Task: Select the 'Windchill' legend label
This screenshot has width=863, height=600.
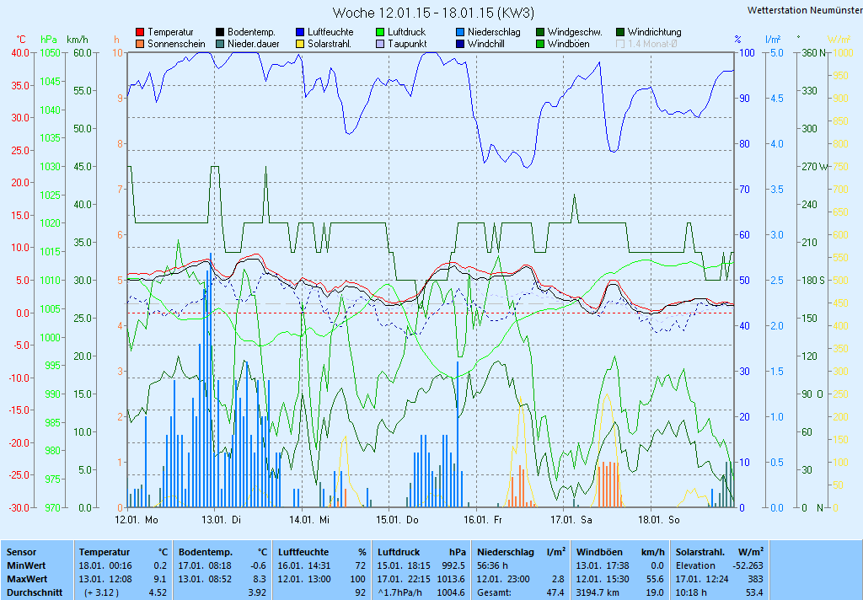Action: (x=486, y=44)
